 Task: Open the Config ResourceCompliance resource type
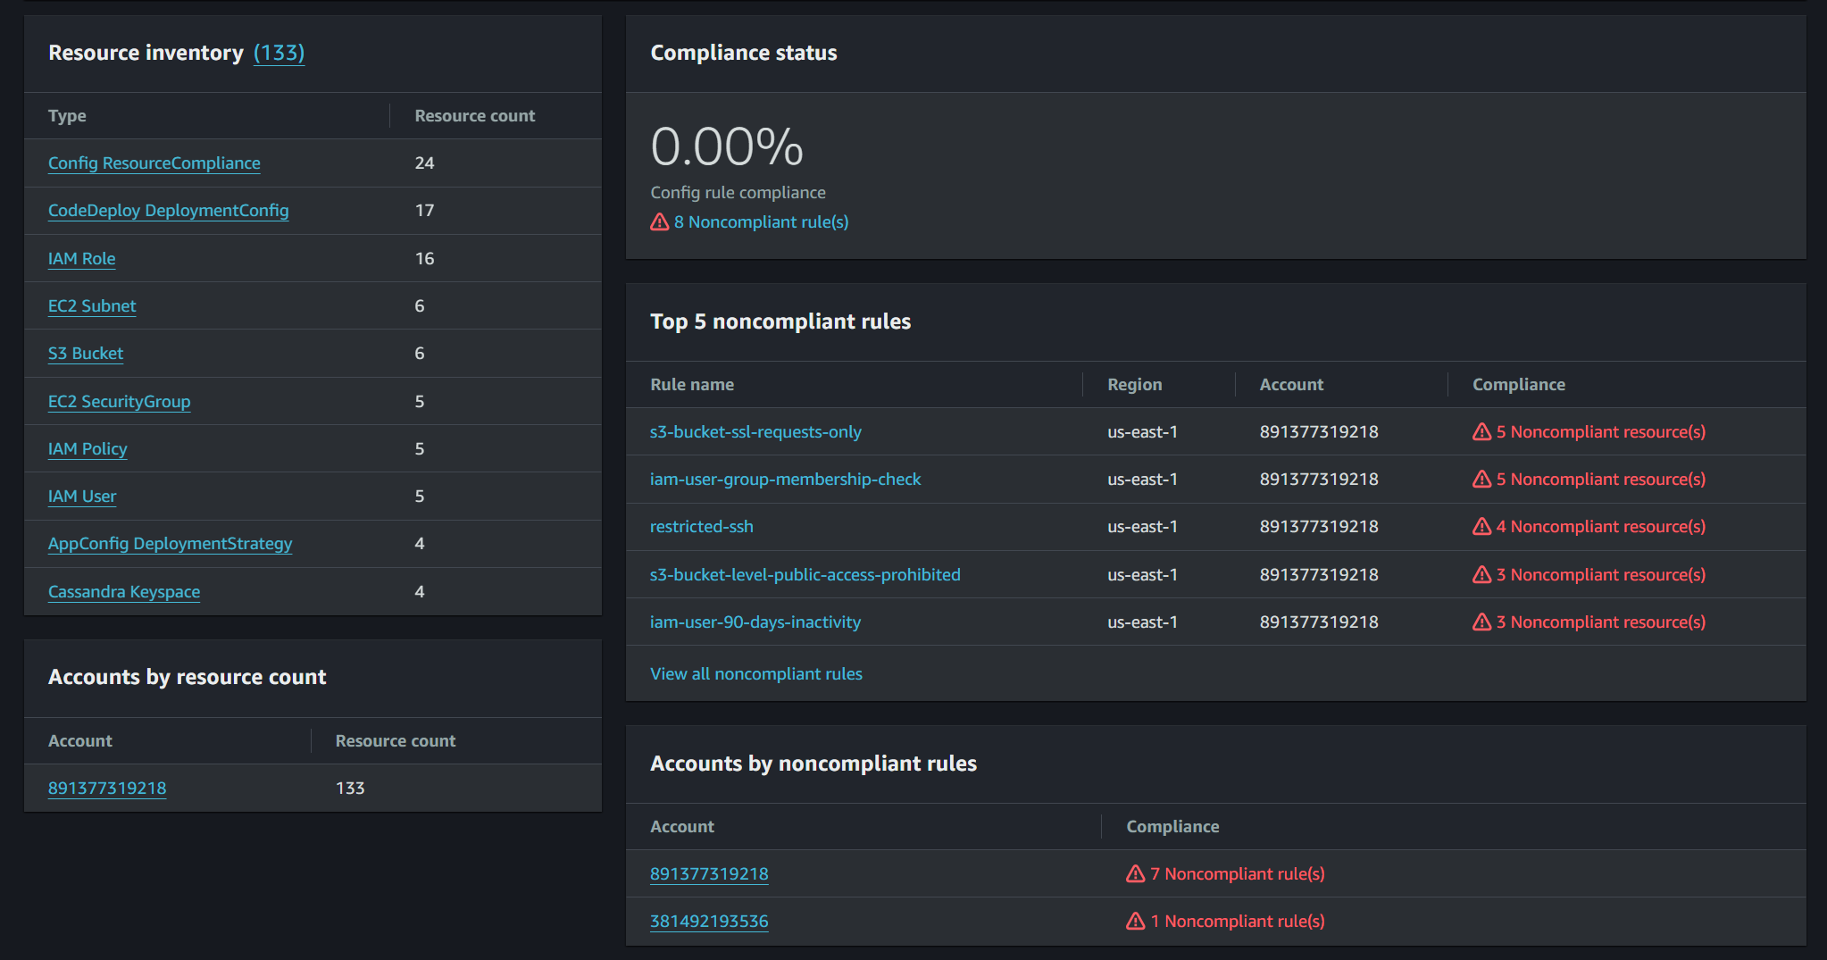(154, 163)
